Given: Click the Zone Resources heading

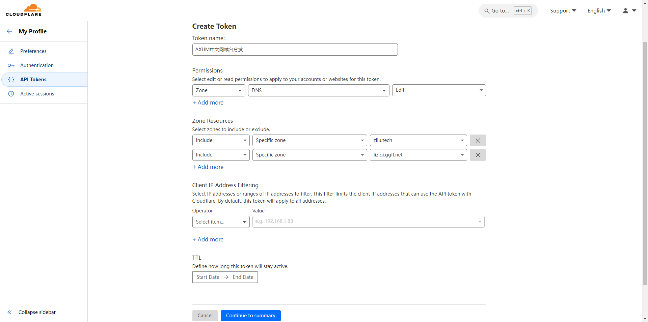Looking at the screenshot, I should click(x=213, y=121).
